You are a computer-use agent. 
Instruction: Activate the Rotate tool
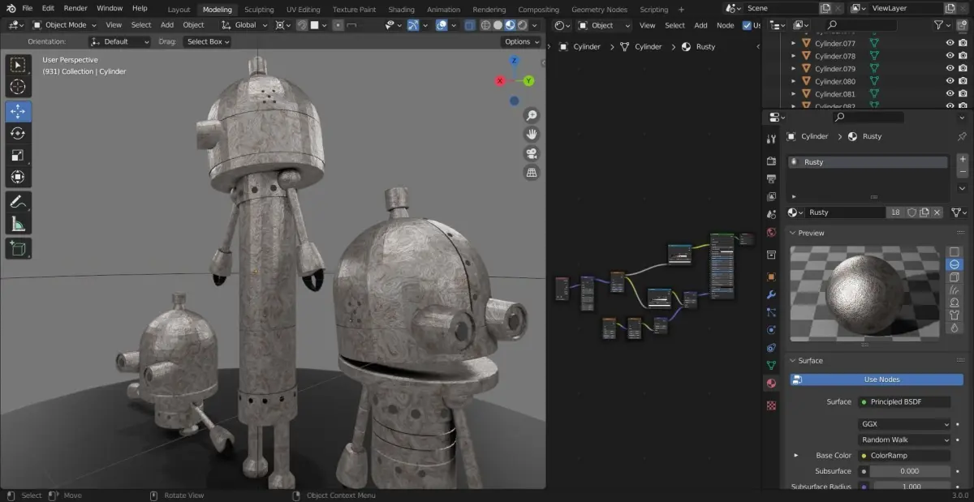[18, 134]
